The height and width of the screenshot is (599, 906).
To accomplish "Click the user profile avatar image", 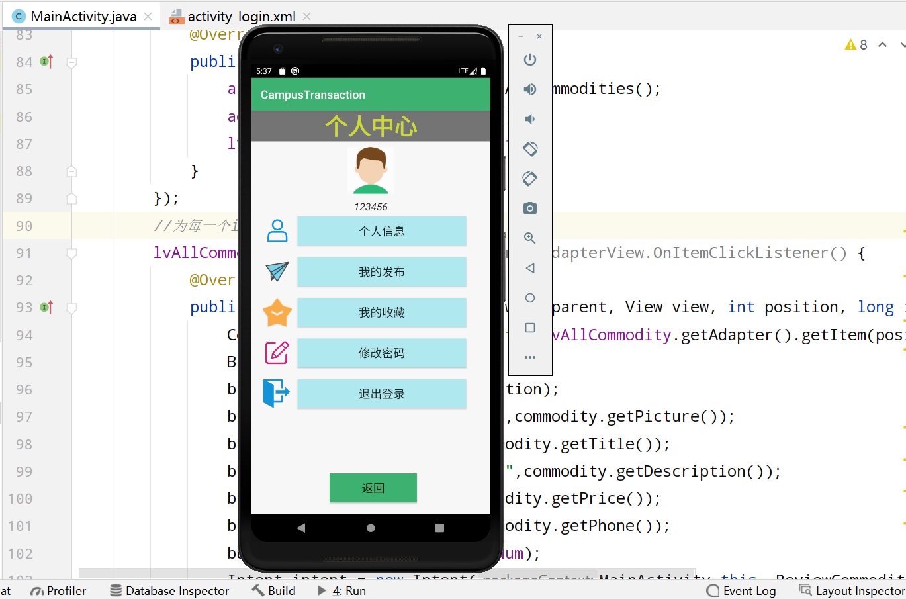I will [x=371, y=171].
